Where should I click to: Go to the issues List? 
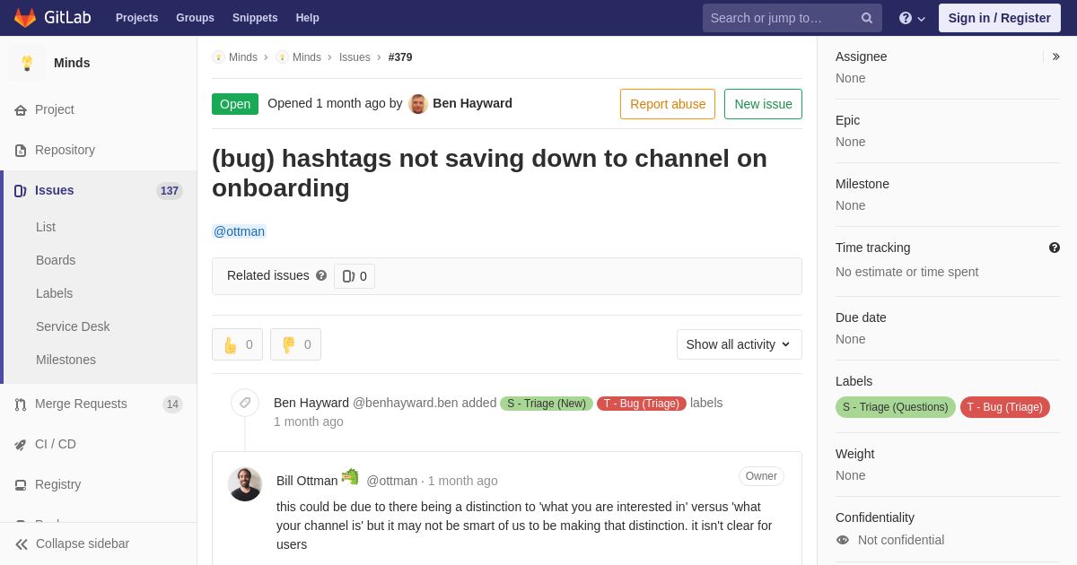[46, 227]
